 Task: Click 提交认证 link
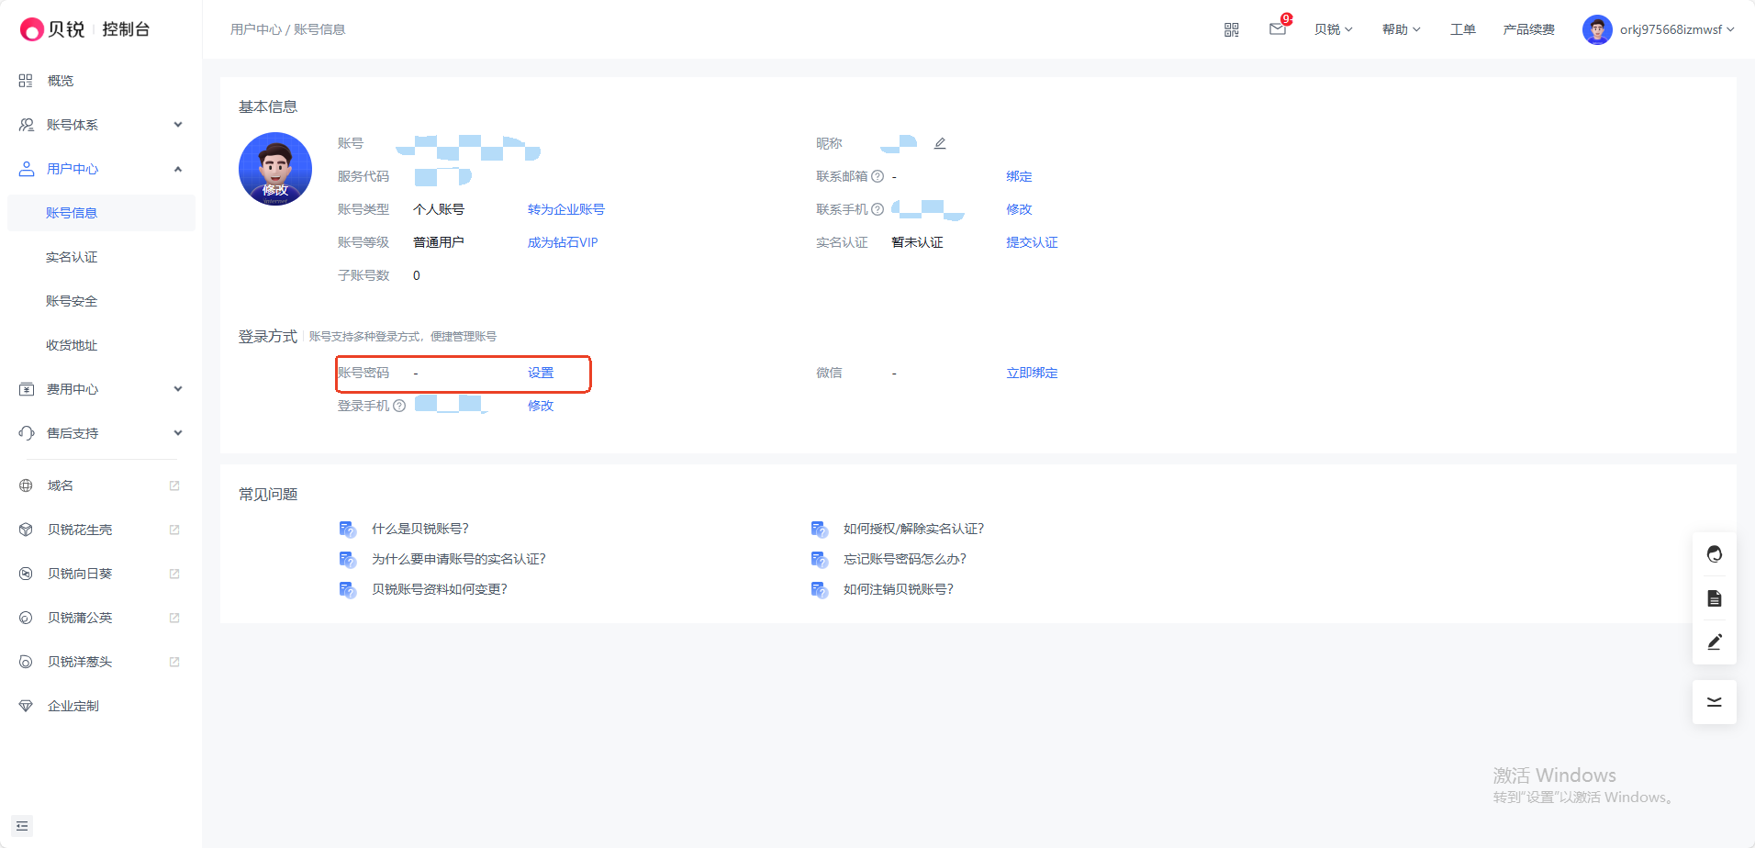[1032, 242]
